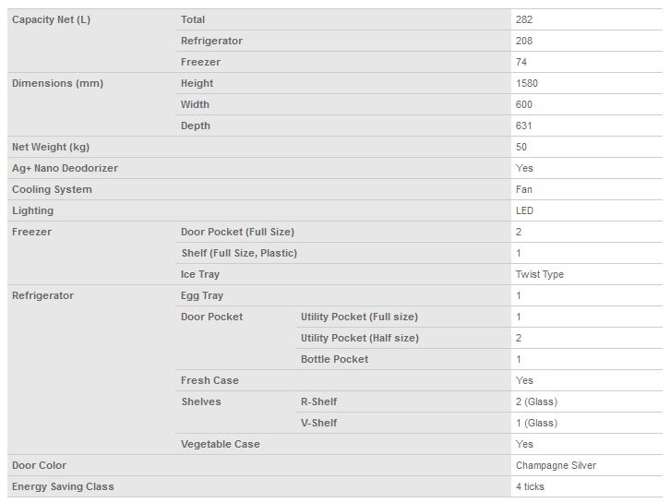Select the Depth value 631

523,126
